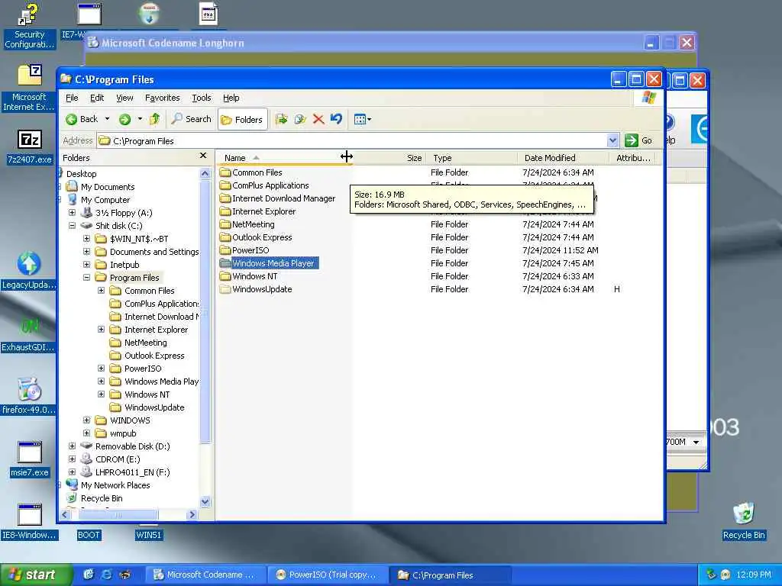Open msie7.exe desktop icon
The width and height of the screenshot is (782, 586).
[30, 459]
